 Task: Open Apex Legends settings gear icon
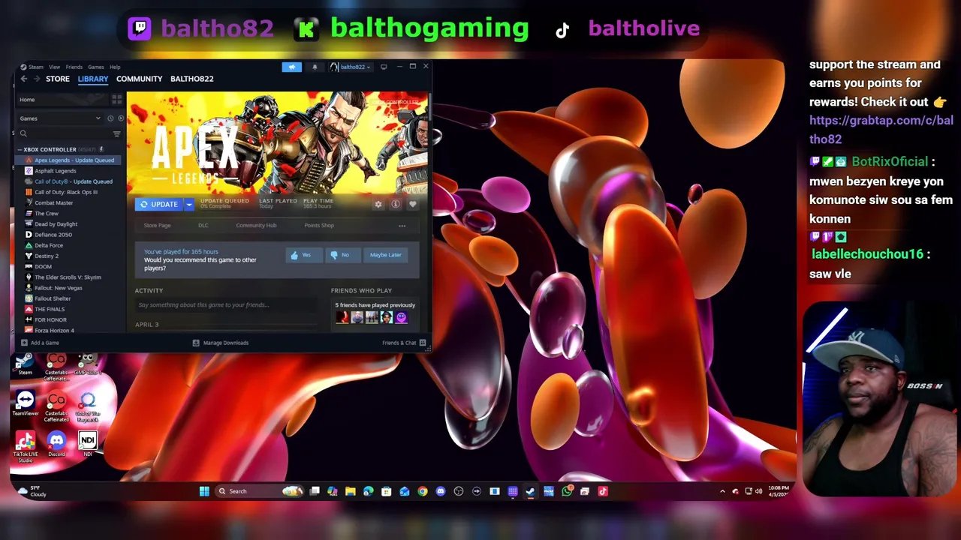[x=378, y=204]
